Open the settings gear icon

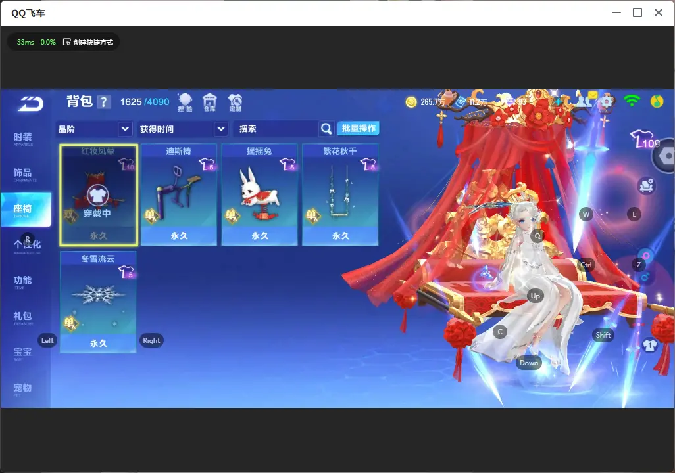click(x=606, y=102)
